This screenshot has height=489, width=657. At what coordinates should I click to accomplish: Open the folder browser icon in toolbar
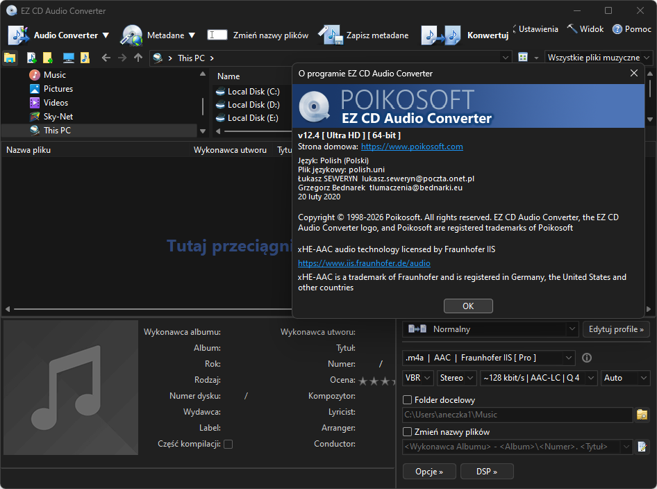pos(10,58)
